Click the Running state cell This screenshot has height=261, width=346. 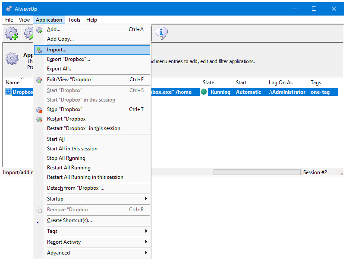220,92
